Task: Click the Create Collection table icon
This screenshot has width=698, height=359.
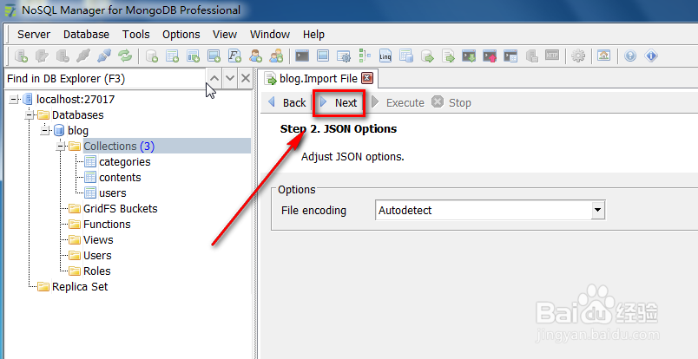Action: coord(172,55)
